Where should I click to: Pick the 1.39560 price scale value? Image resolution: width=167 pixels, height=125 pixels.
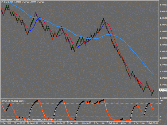point(163,31)
